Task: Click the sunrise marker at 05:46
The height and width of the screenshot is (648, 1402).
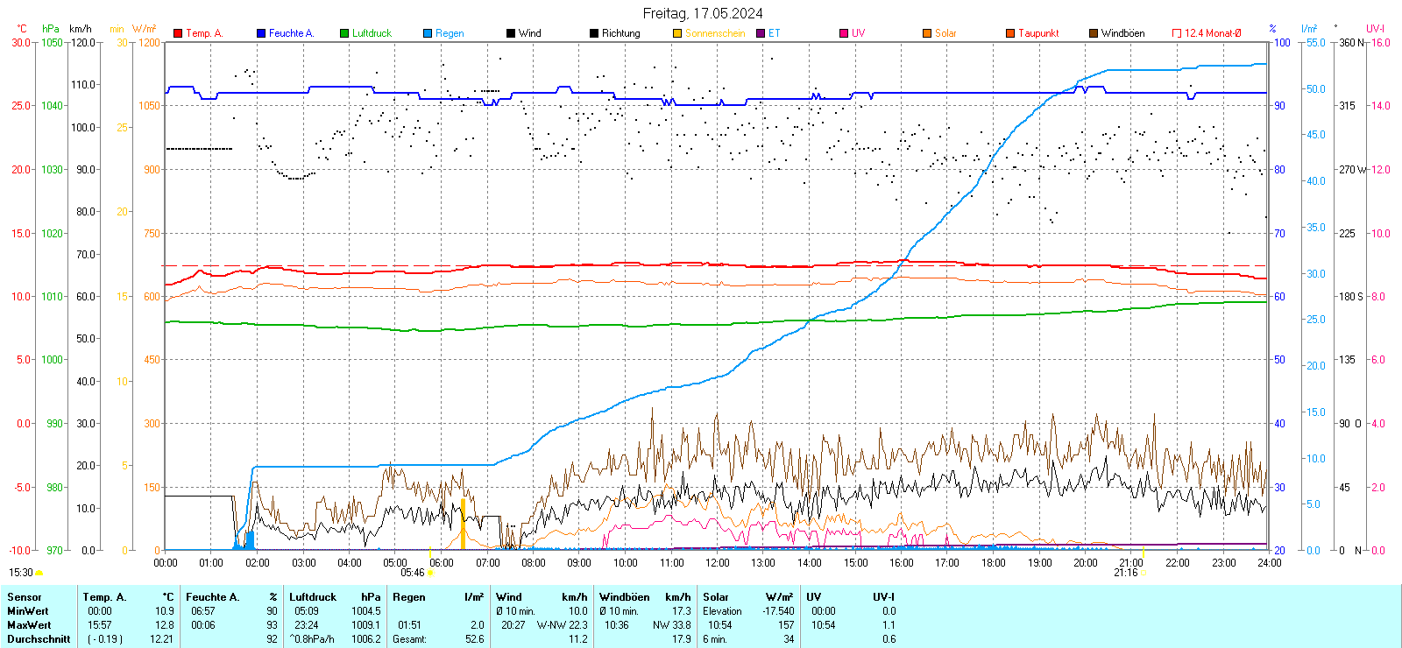Action: [x=429, y=573]
